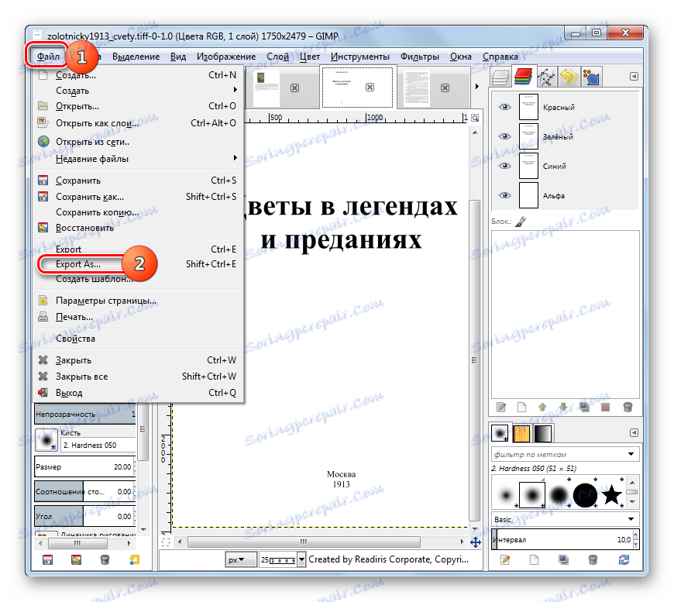Click the edit channel attributes icon
This screenshot has height=602, width=674.
pyautogui.click(x=500, y=407)
